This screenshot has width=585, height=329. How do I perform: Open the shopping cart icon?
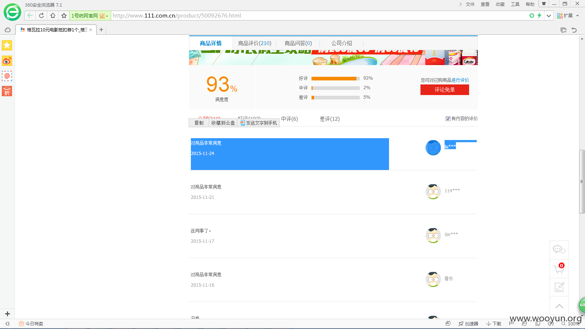pos(559,269)
